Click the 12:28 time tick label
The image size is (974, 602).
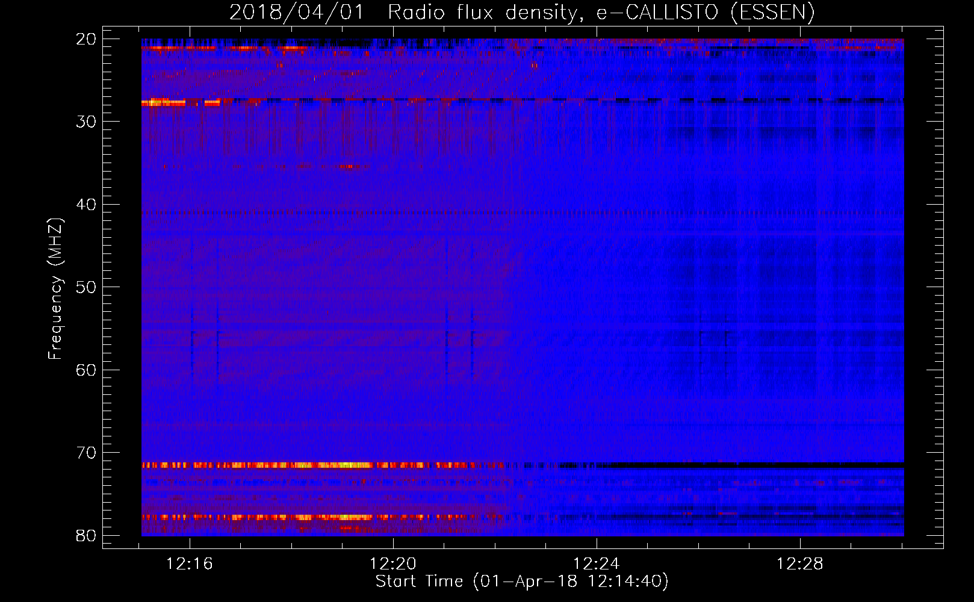pyautogui.click(x=799, y=564)
